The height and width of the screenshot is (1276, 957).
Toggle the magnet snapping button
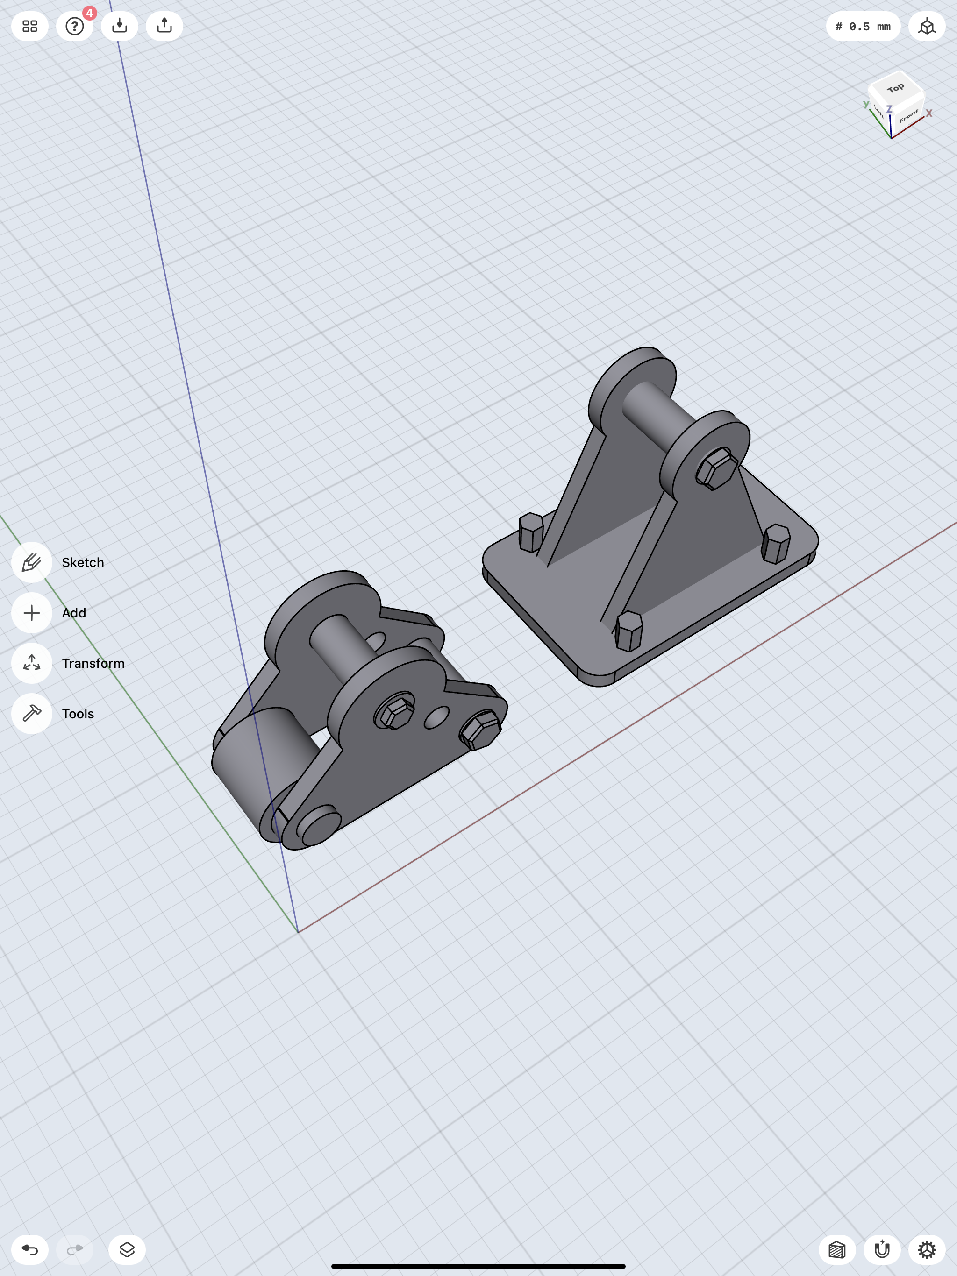[x=882, y=1249]
